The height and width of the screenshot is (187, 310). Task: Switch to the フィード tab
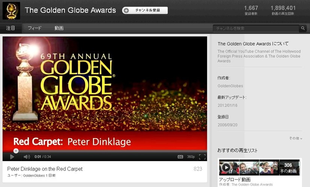coord(35,28)
